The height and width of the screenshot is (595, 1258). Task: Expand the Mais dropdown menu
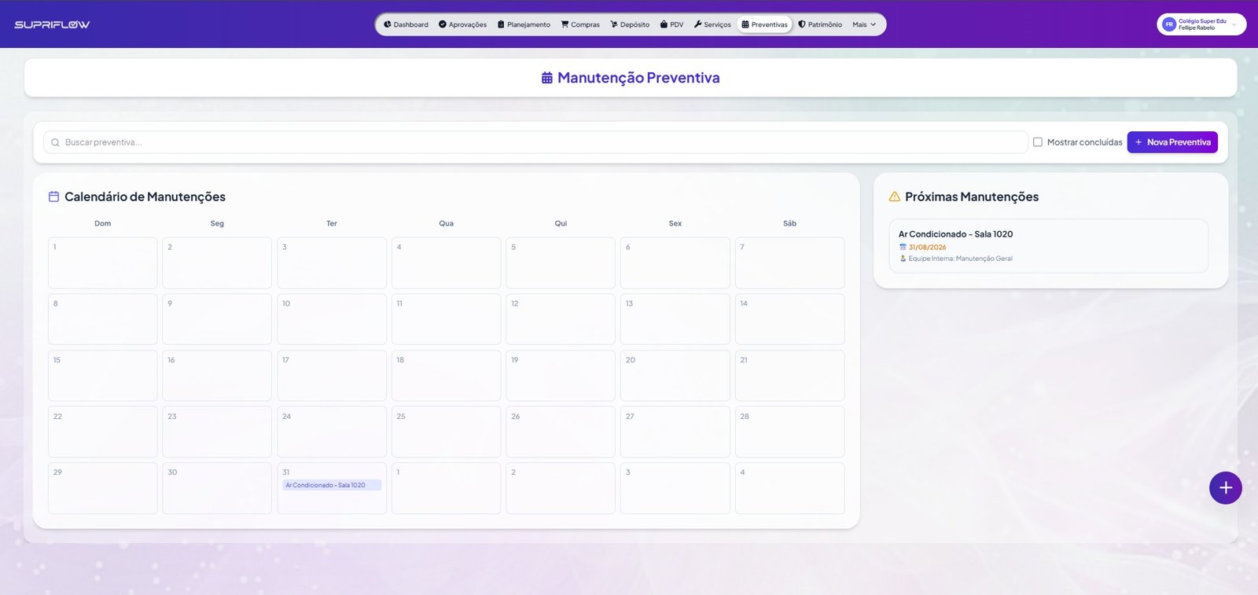coord(864,24)
